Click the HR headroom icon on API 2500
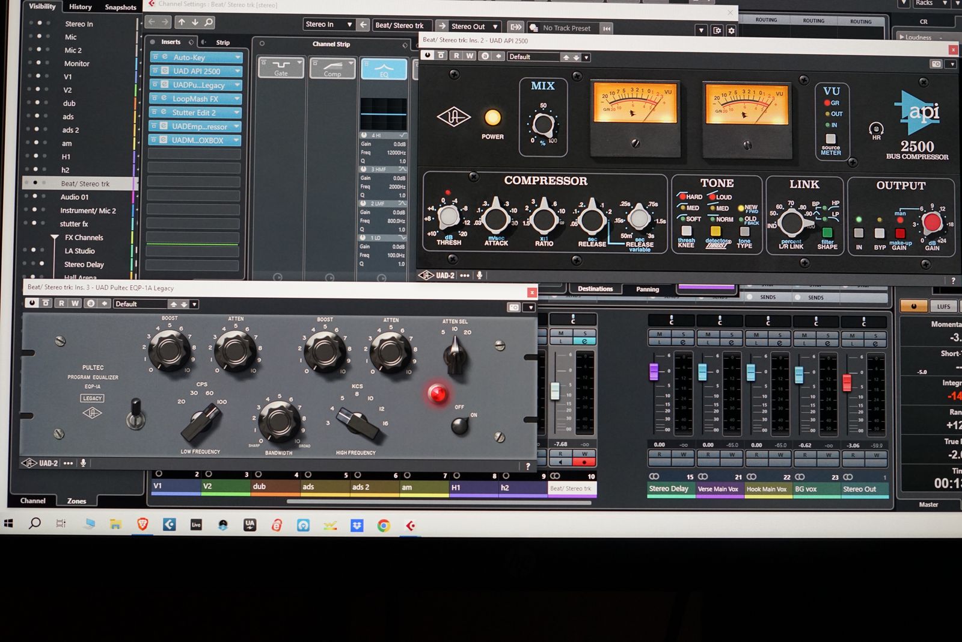This screenshot has height=642, width=962. pyautogui.click(x=876, y=129)
